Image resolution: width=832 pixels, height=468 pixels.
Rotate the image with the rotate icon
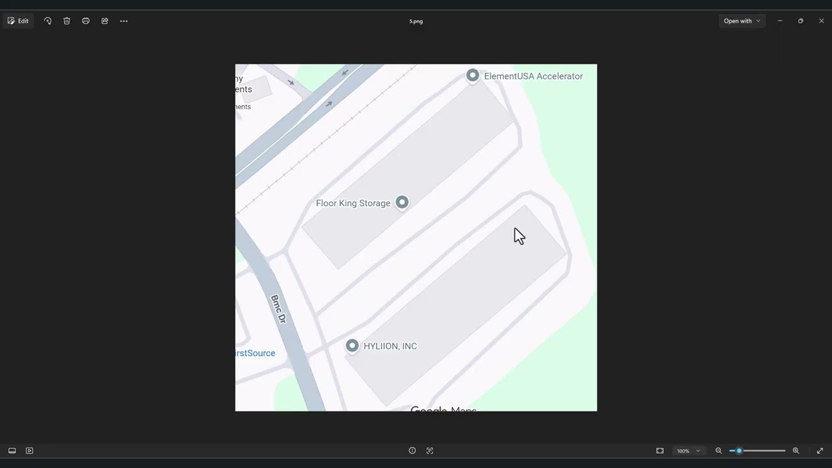point(47,21)
